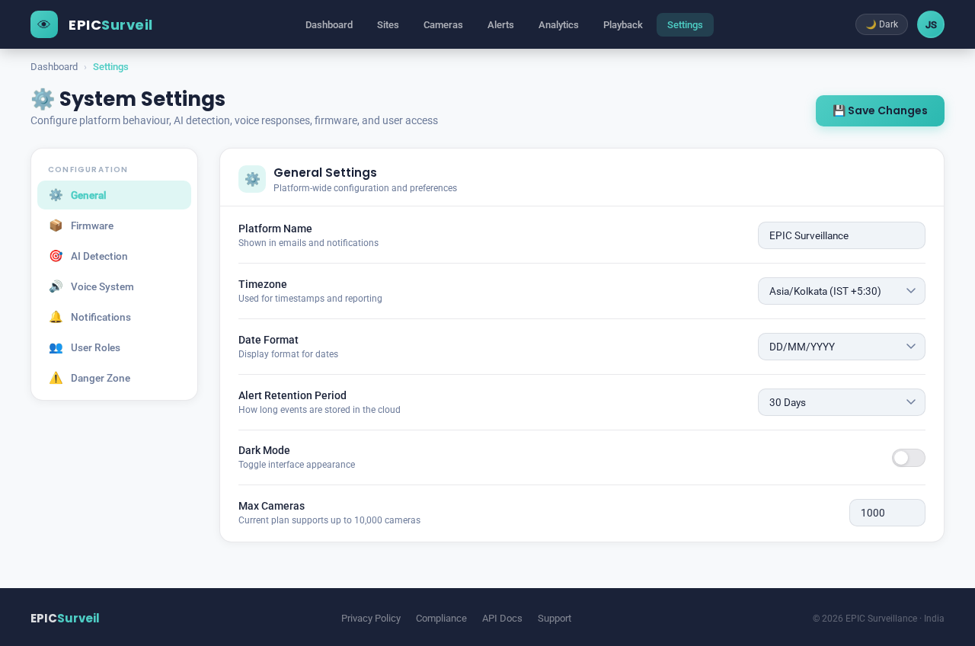Select the Firmware package icon in sidebar

coord(56,225)
